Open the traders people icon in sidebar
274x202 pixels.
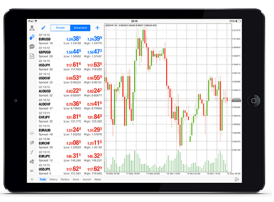[x=32, y=162]
